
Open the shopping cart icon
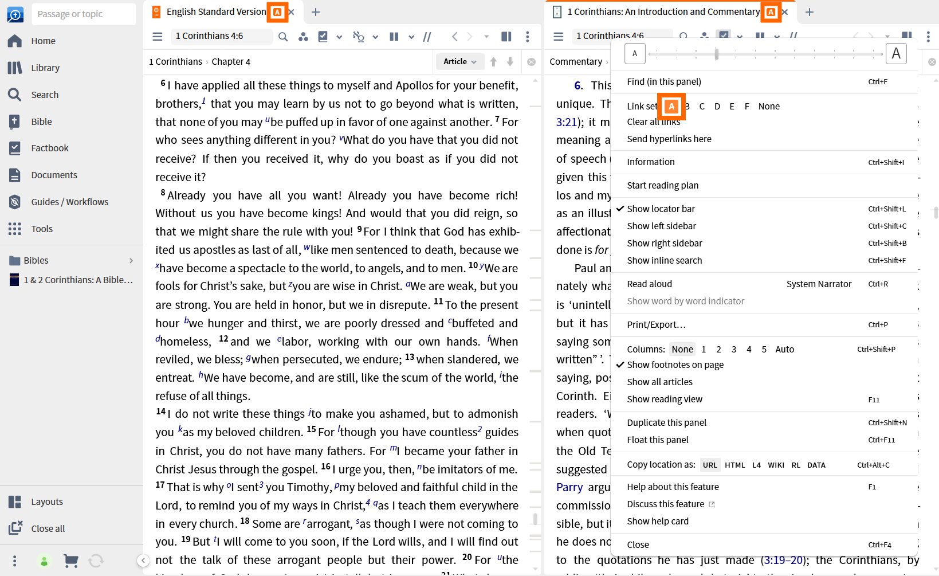(70, 561)
